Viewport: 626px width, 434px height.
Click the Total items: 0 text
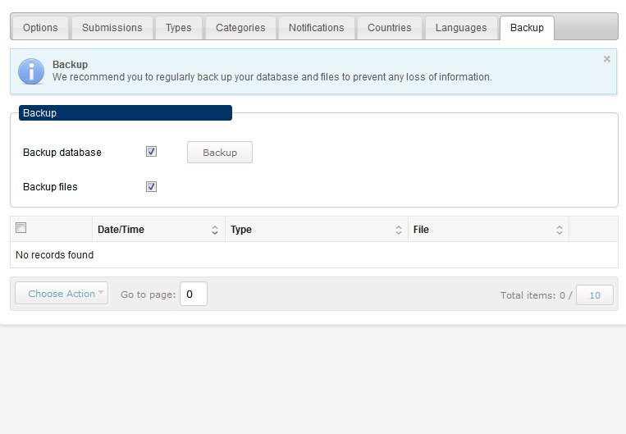[532, 295]
